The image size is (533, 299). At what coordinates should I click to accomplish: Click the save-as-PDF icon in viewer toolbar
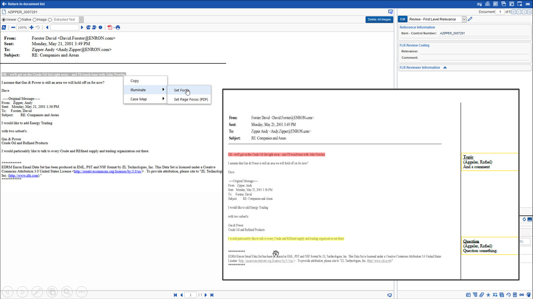pos(110,27)
